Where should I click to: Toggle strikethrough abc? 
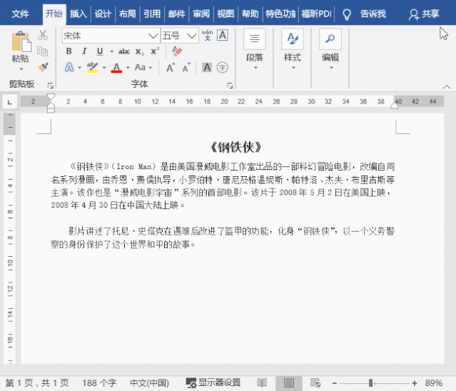[x=124, y=52]
